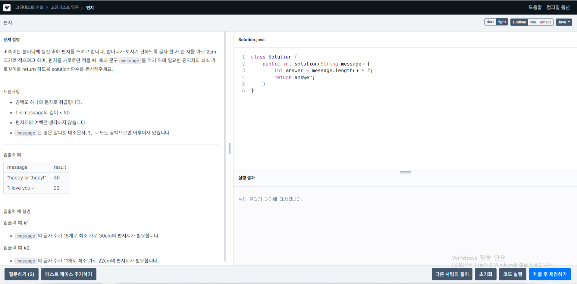
Task: Navigate to 코딩테스트 연습 breadcrumb link
Action: pyautogui.click(x=29, y=7)
